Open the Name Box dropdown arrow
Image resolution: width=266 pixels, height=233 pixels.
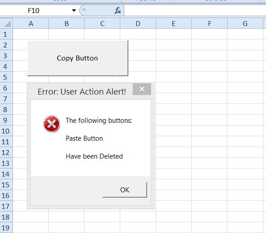pos(74,11)
